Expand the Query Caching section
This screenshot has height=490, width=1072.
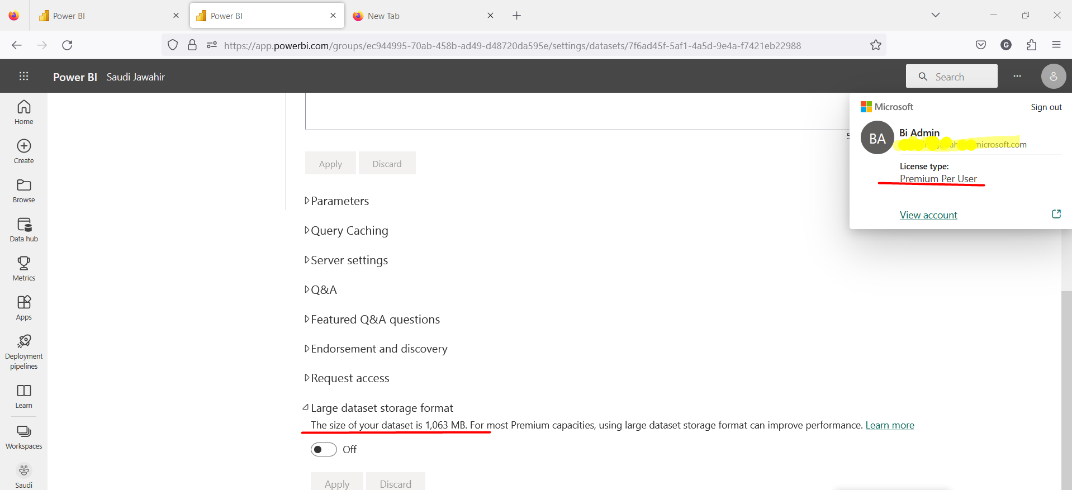[x=347, y=231]
